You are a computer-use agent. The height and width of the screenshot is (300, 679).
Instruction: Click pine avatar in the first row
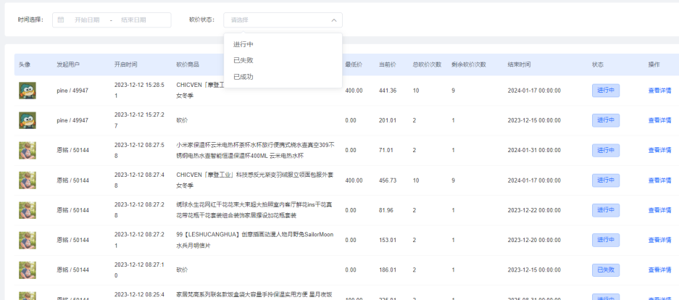[x=28, y=91]
